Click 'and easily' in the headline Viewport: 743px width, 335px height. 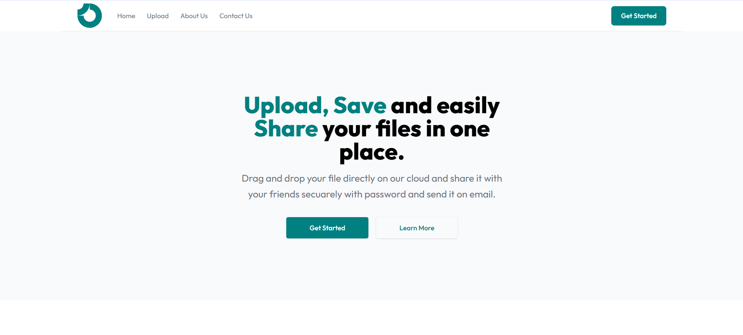coord(445,106)
